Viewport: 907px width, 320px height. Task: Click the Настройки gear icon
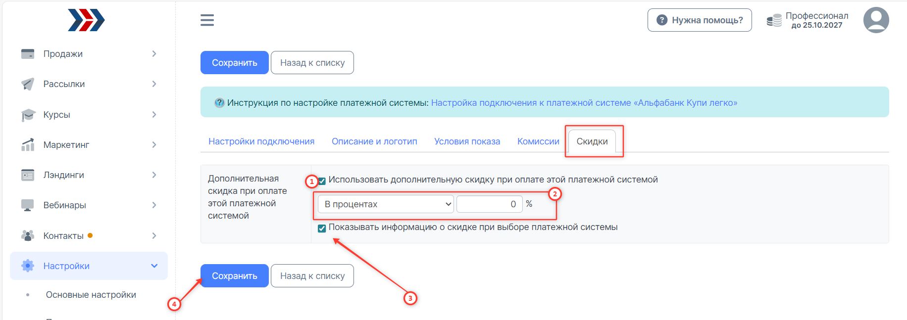[x=28, y=266]
